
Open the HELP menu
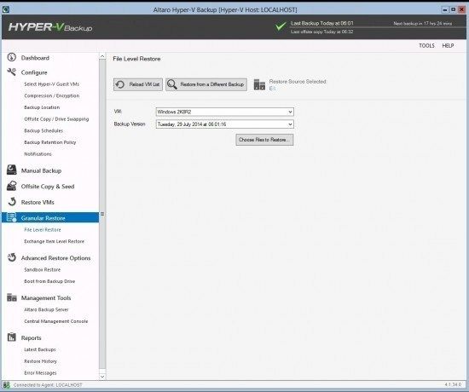click(x=448, y=45)
